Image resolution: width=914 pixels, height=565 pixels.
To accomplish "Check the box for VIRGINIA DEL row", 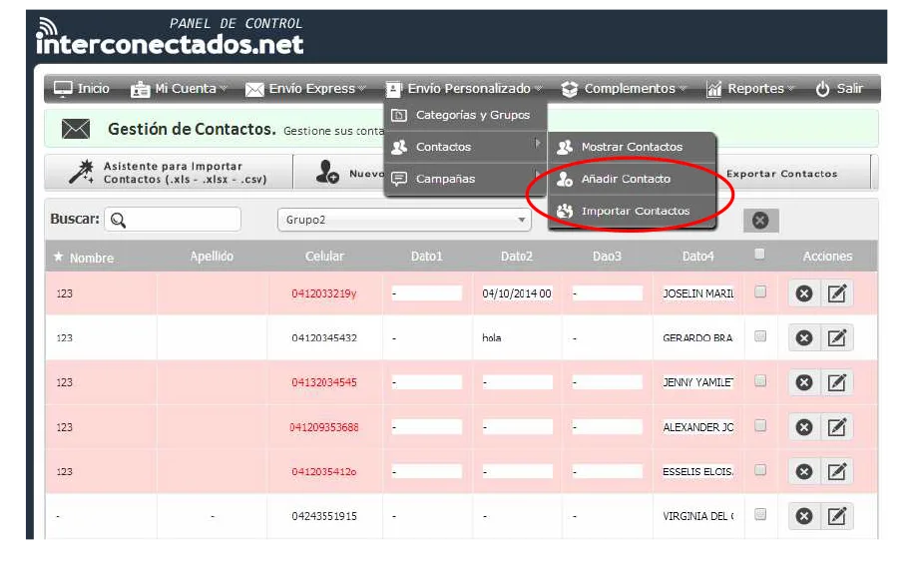I will click(x=760, y=515).
